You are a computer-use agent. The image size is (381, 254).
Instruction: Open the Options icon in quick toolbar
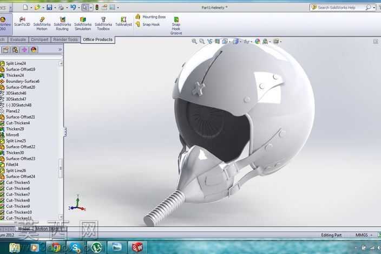[112, 7]
